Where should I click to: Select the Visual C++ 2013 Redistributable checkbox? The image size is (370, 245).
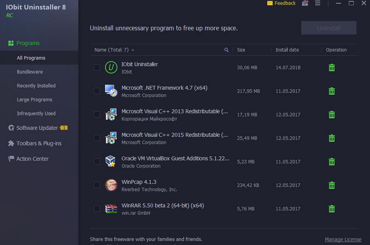tap(97, 114)
